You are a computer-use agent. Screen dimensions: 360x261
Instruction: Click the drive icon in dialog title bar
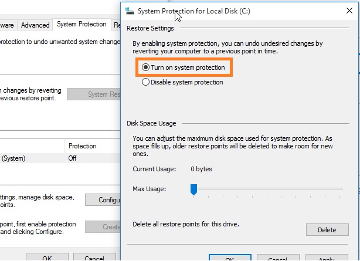point(130,11)
